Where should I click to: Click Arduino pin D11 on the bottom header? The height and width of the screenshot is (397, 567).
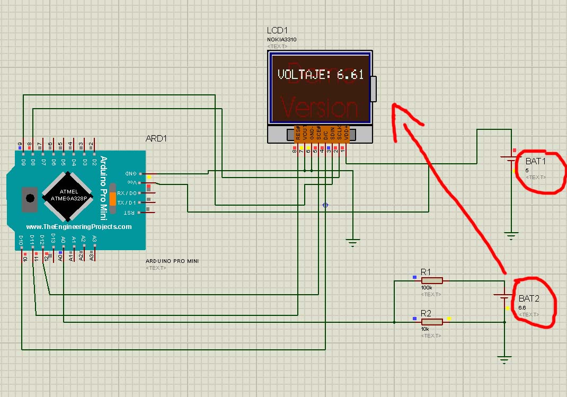(x=32, y=248)
